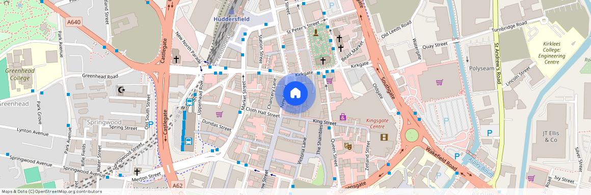The image size is (591, 195).
Task: Click the lower bus station bus icon
Action: [x=188, y=141]
